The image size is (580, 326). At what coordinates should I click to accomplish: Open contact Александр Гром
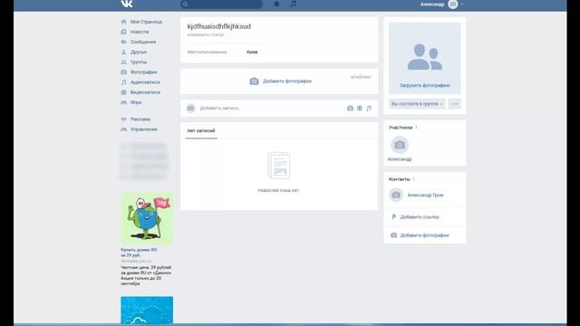pyautogui.click(x=425, y=196)
